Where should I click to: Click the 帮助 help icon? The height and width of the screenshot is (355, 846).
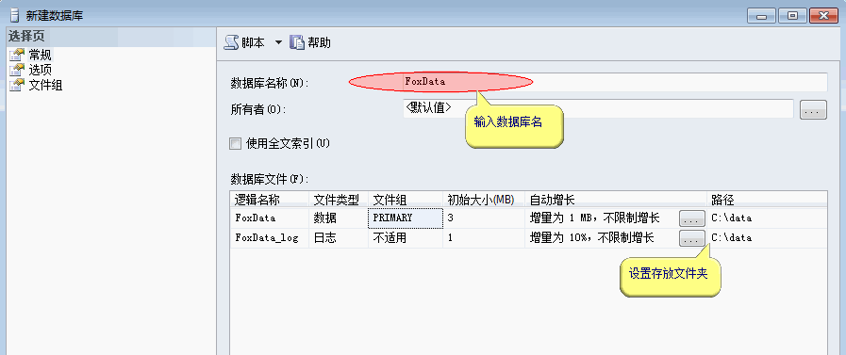(x=297, y=43)
